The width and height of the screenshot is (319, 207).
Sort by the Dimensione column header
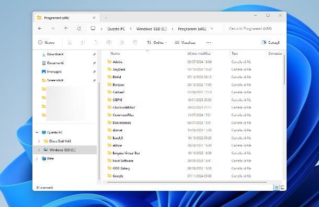275,53
